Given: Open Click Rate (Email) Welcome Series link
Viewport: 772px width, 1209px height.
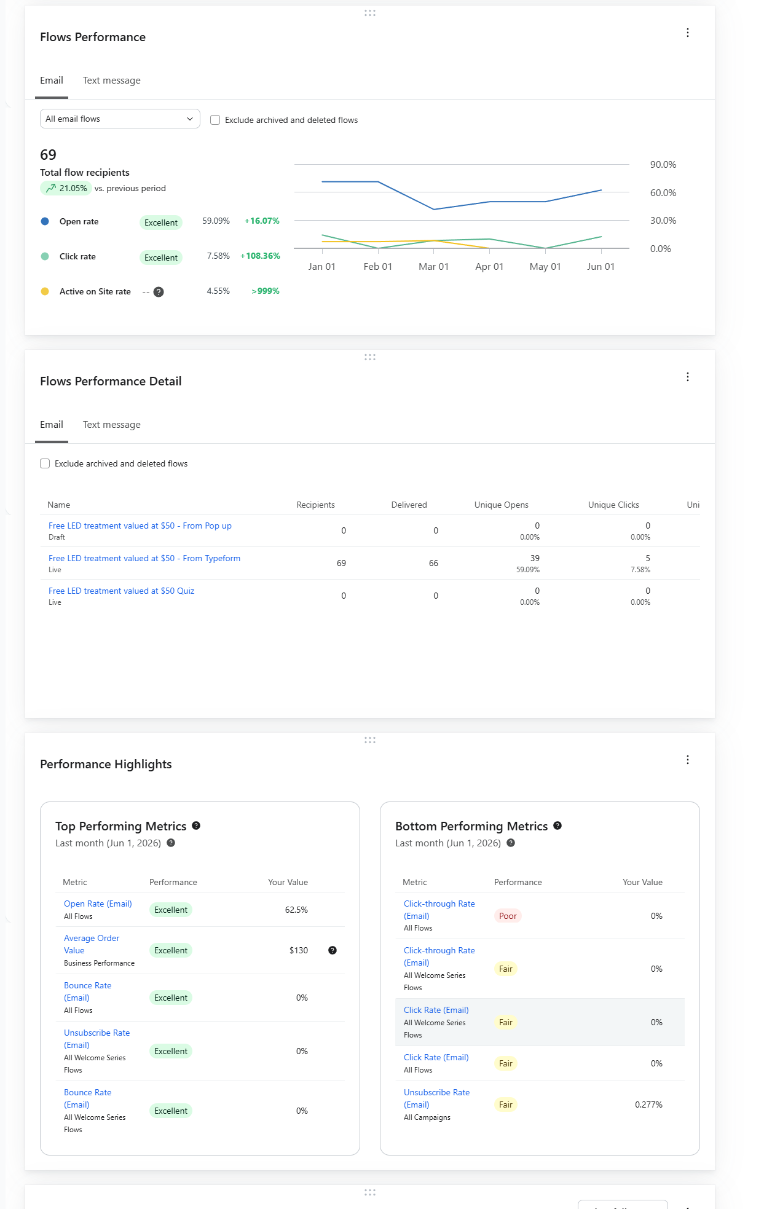Looking at the screenshot, I should coord(436,1010).
